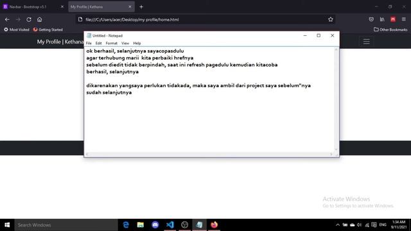411x231 pixels.
Task: Open OBS Studio from taskbar
Action: click(184, 225)
